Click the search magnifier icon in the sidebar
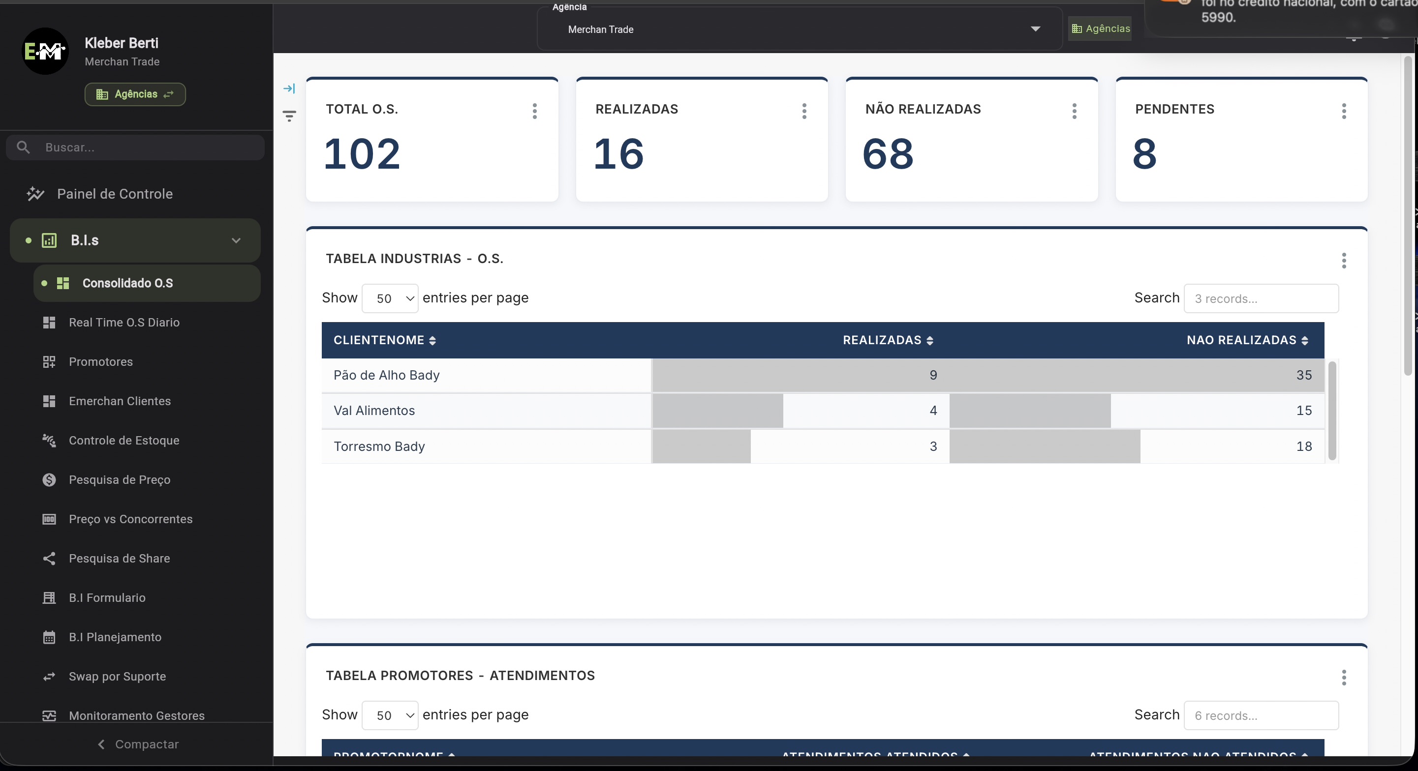 point(23,148)
